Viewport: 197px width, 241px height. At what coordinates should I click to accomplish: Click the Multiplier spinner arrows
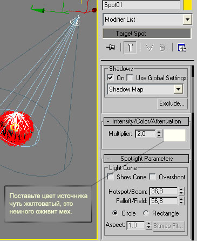[159, 134]
